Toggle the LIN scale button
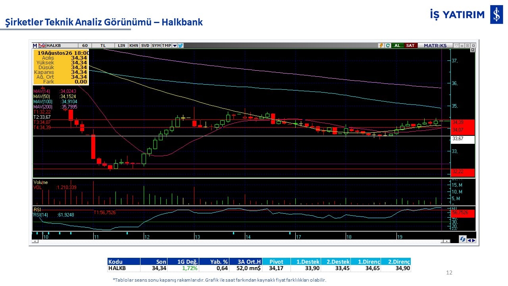508x286 pixels. (121, 45)
